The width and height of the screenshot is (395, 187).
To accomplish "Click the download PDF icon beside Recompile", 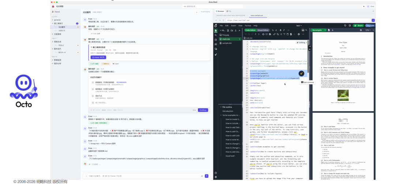I will point(332,30).
